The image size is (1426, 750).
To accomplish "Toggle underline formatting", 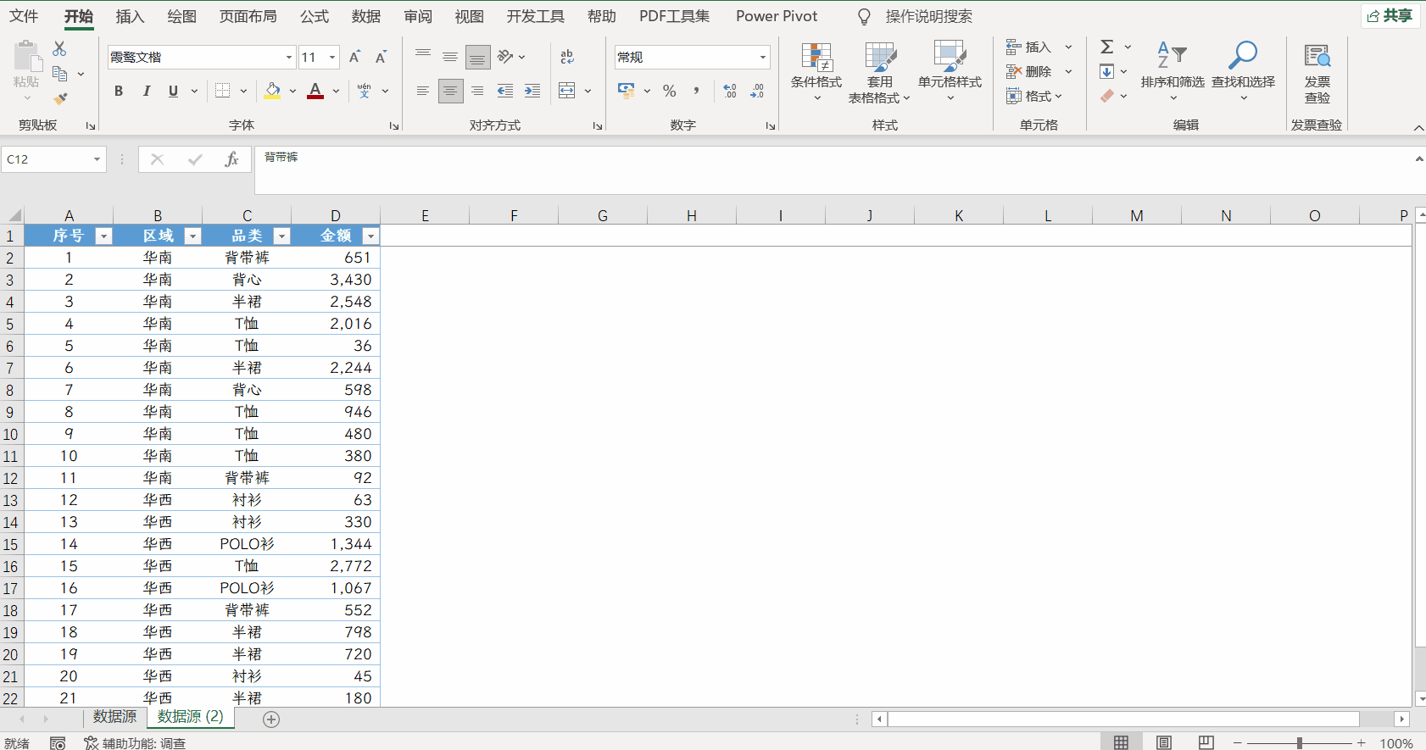I will pyautogui.click(x=174, y=91).
